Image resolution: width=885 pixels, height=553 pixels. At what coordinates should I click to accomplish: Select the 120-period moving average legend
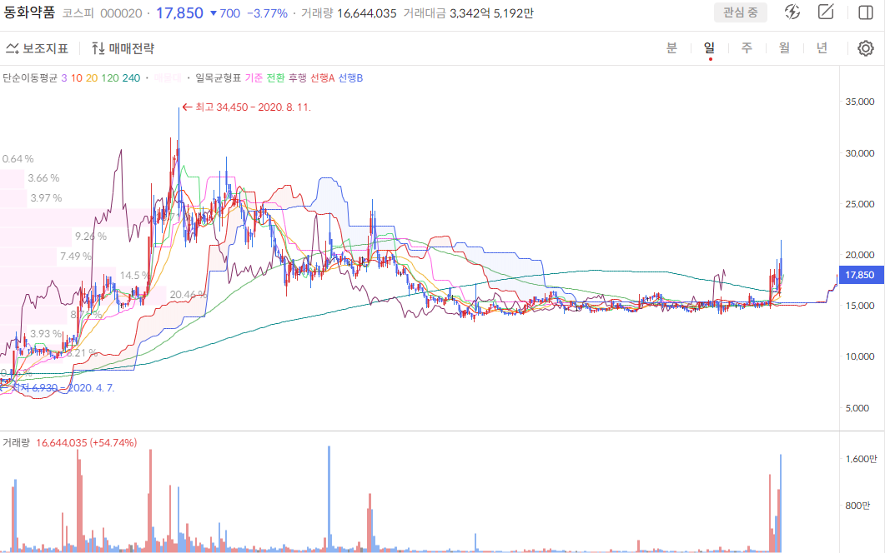coord(110,77)
